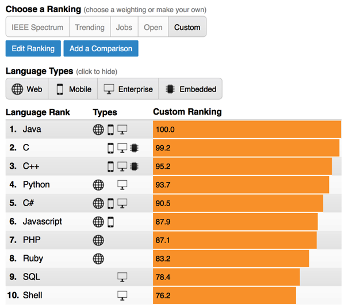
Task: Click the globe icon in the Javascript row
Action: click(x=98, y=222)
